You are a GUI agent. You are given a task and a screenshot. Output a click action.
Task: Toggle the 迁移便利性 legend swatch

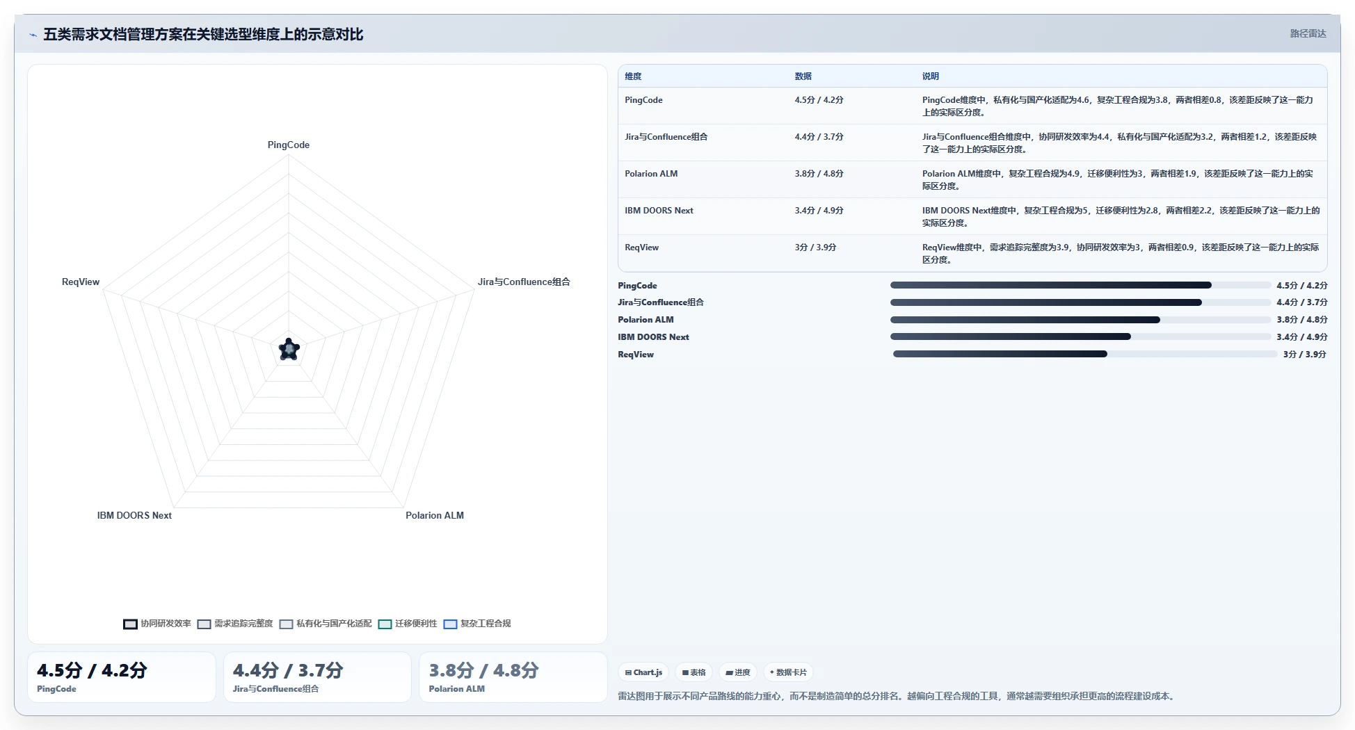[385, 624]
